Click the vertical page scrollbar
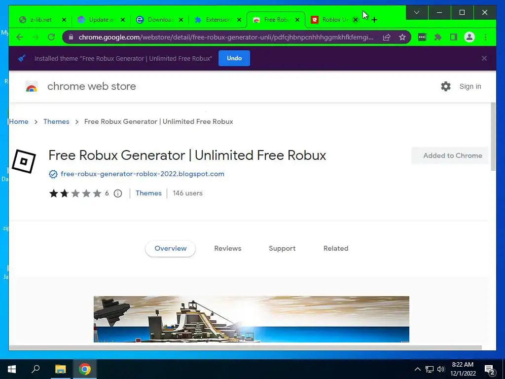 (493, 137)
